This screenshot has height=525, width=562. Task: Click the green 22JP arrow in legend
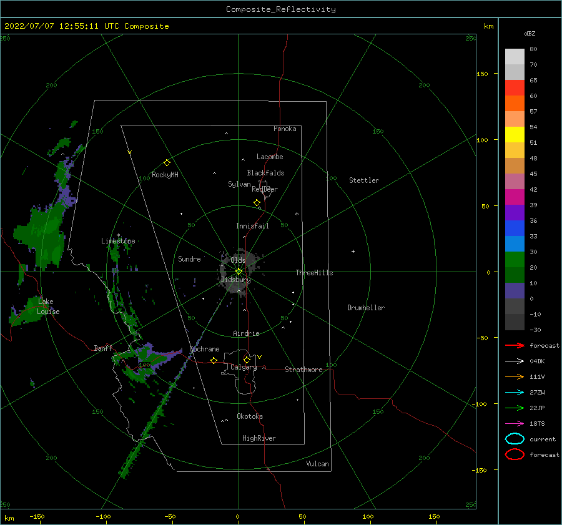tap(515, 408)
